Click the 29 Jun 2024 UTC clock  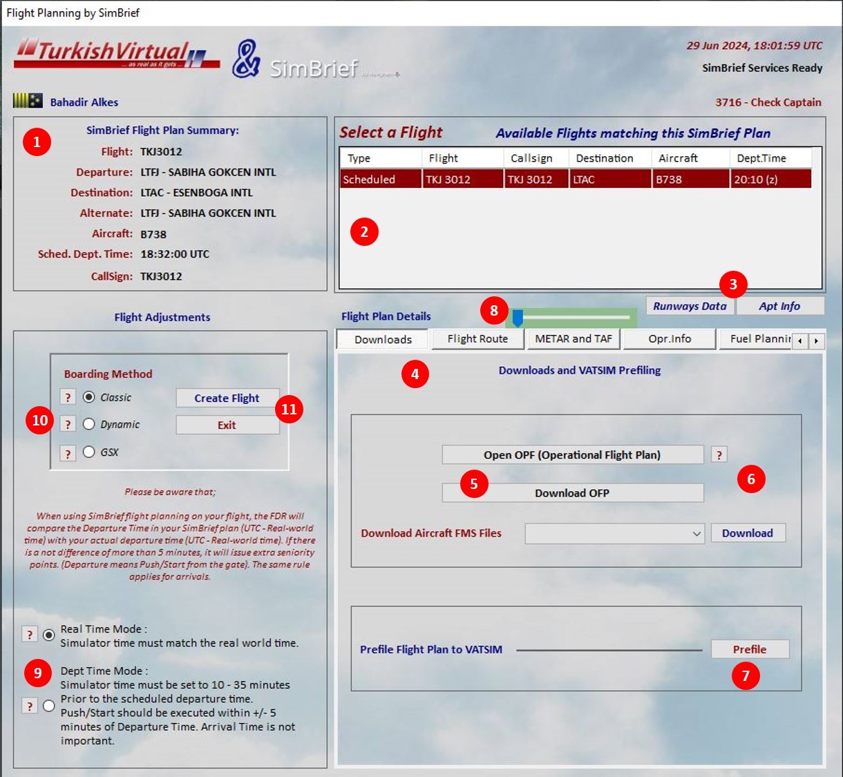coord(755,46)
